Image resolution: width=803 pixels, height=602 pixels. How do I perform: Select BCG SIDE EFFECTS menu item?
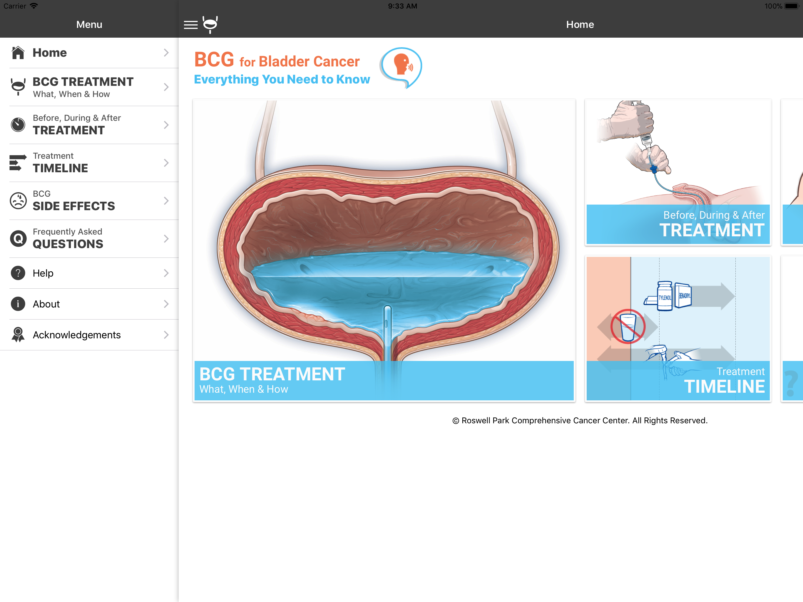pyautogui.click(x=89, y=201)
